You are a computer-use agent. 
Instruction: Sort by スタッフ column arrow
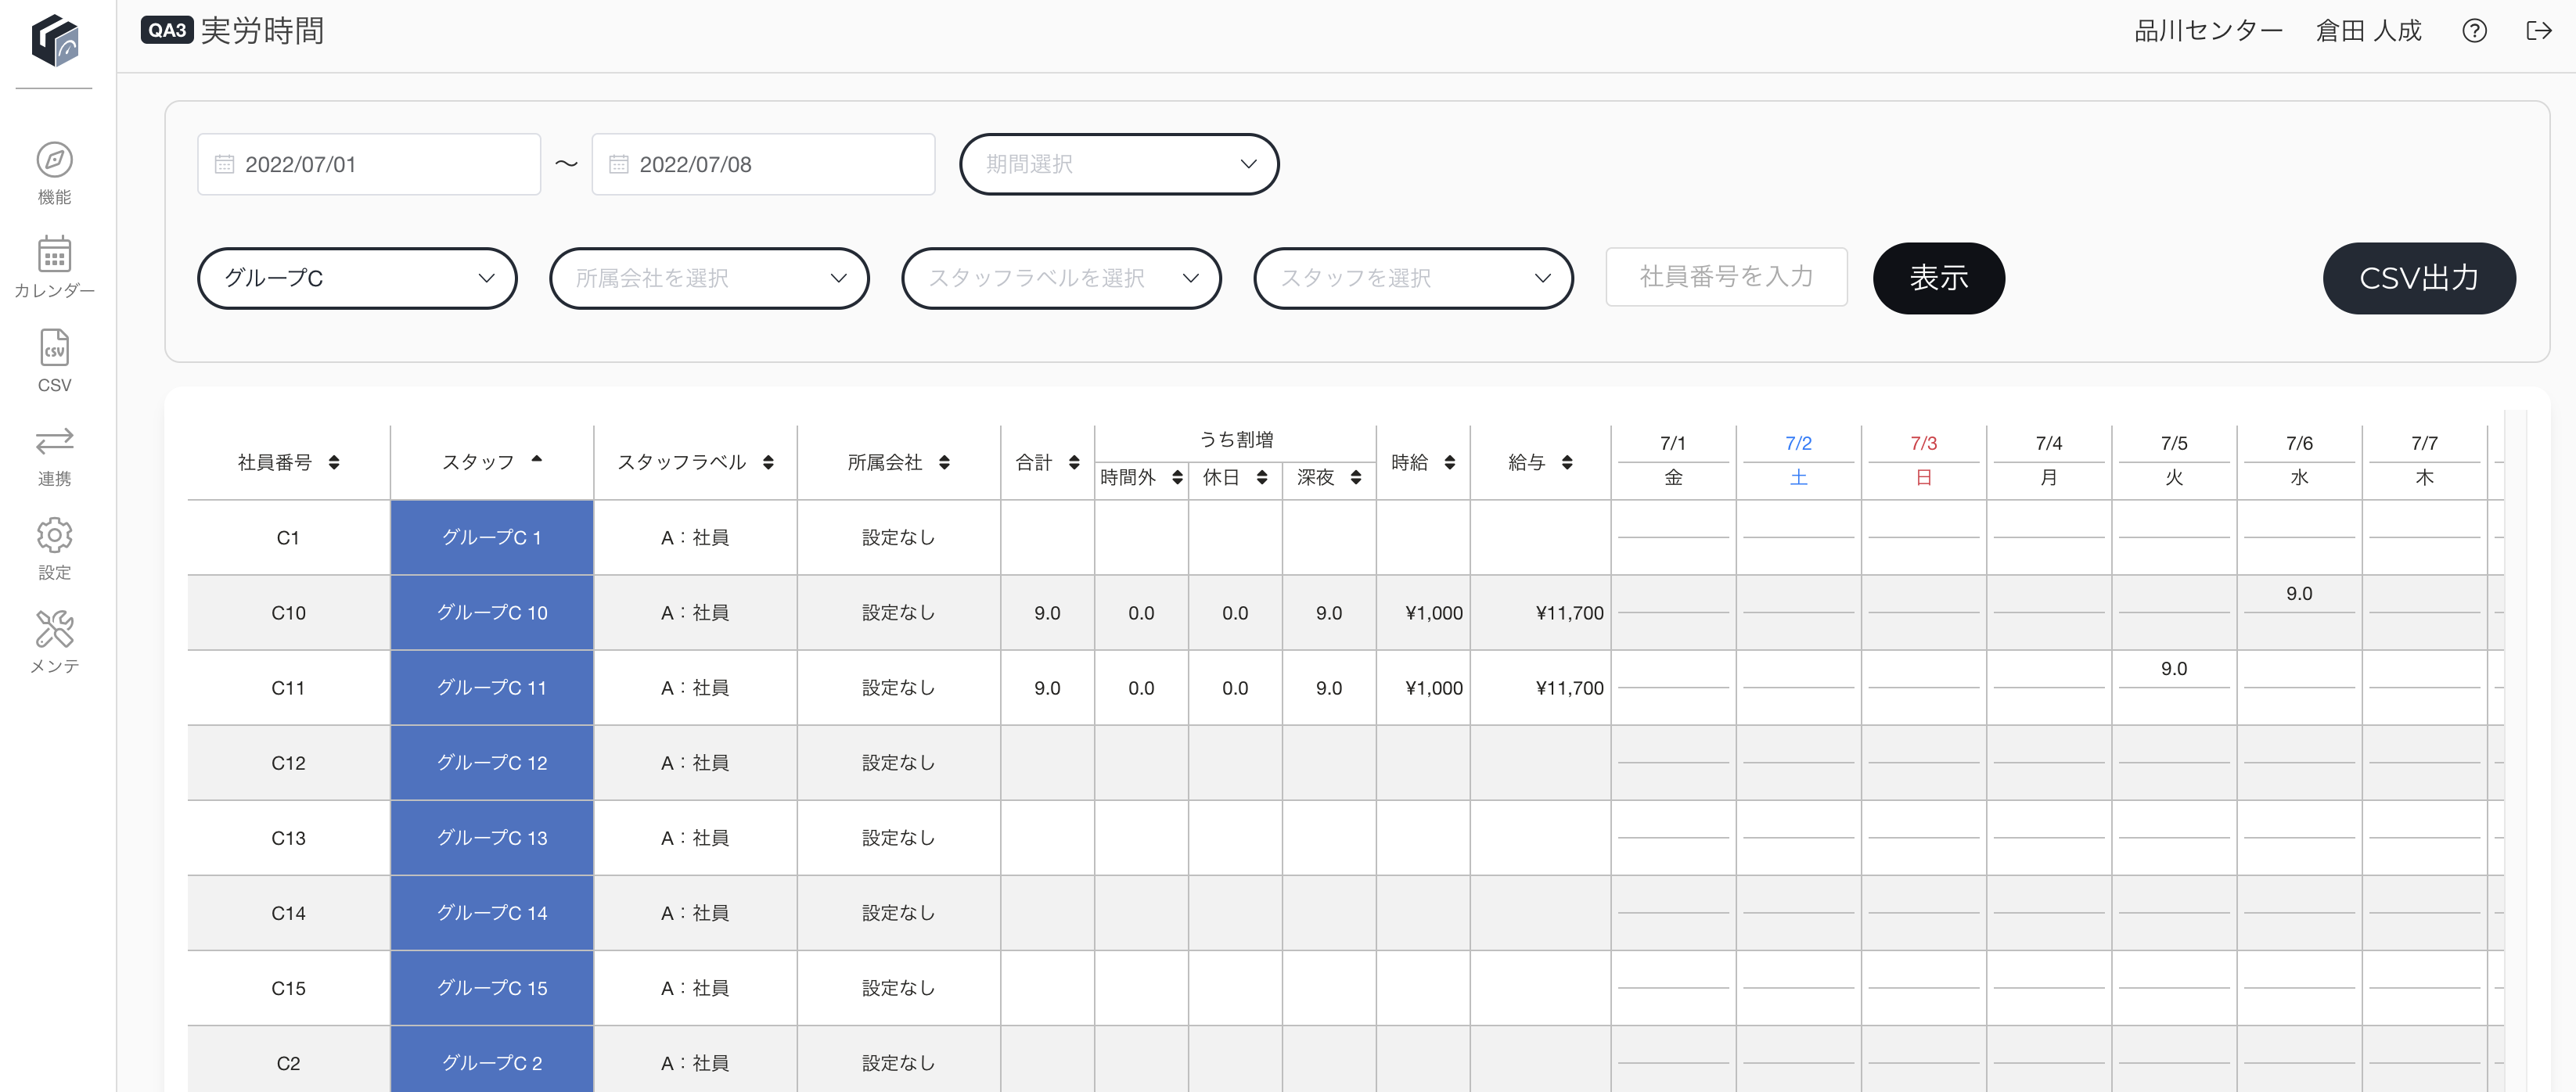tap(537, 459)
